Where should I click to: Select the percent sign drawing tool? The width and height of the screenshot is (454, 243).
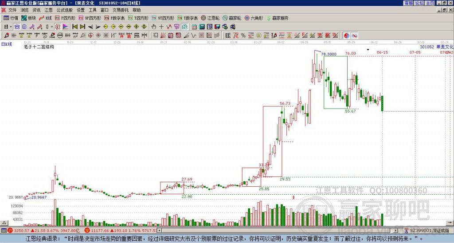click(243, 35)
